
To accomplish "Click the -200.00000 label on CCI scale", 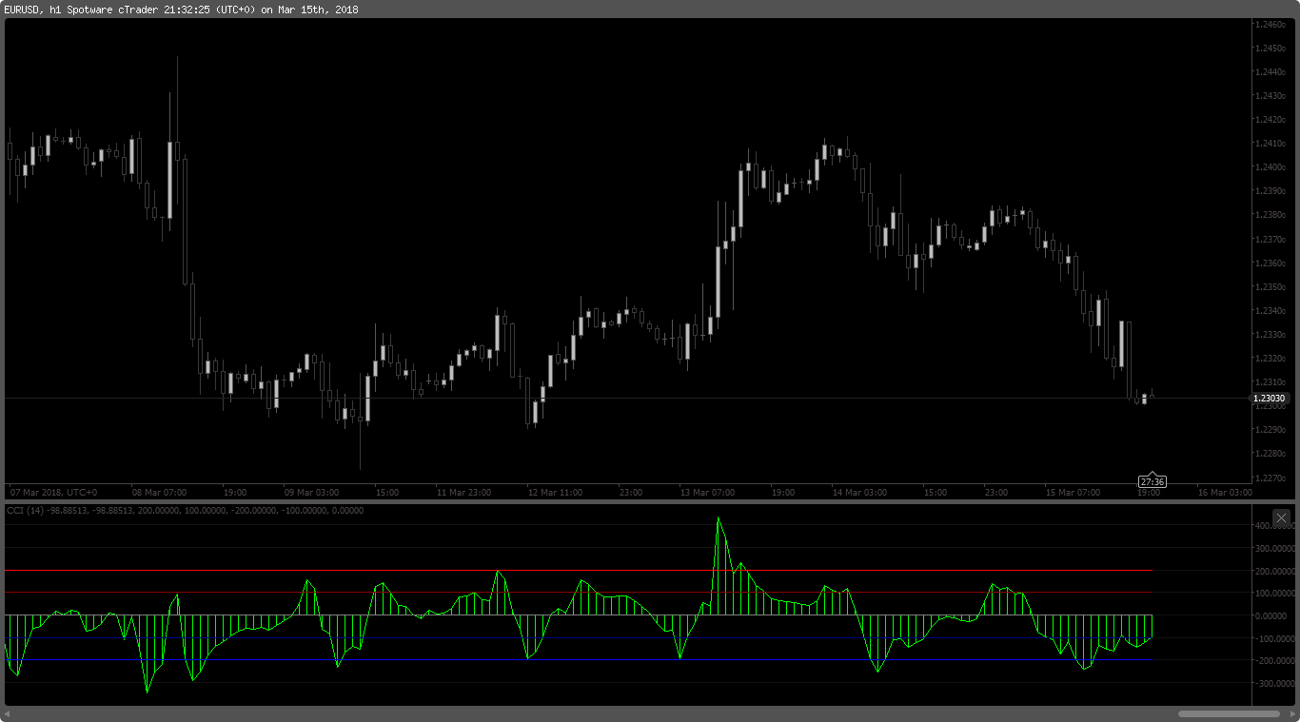I will point(1275,661).
